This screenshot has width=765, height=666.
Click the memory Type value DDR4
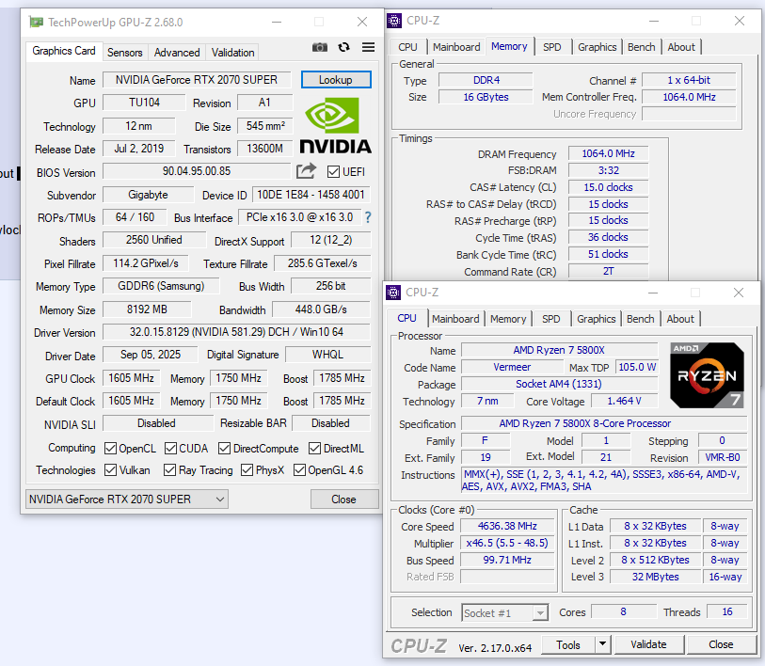tap(486, 80)
